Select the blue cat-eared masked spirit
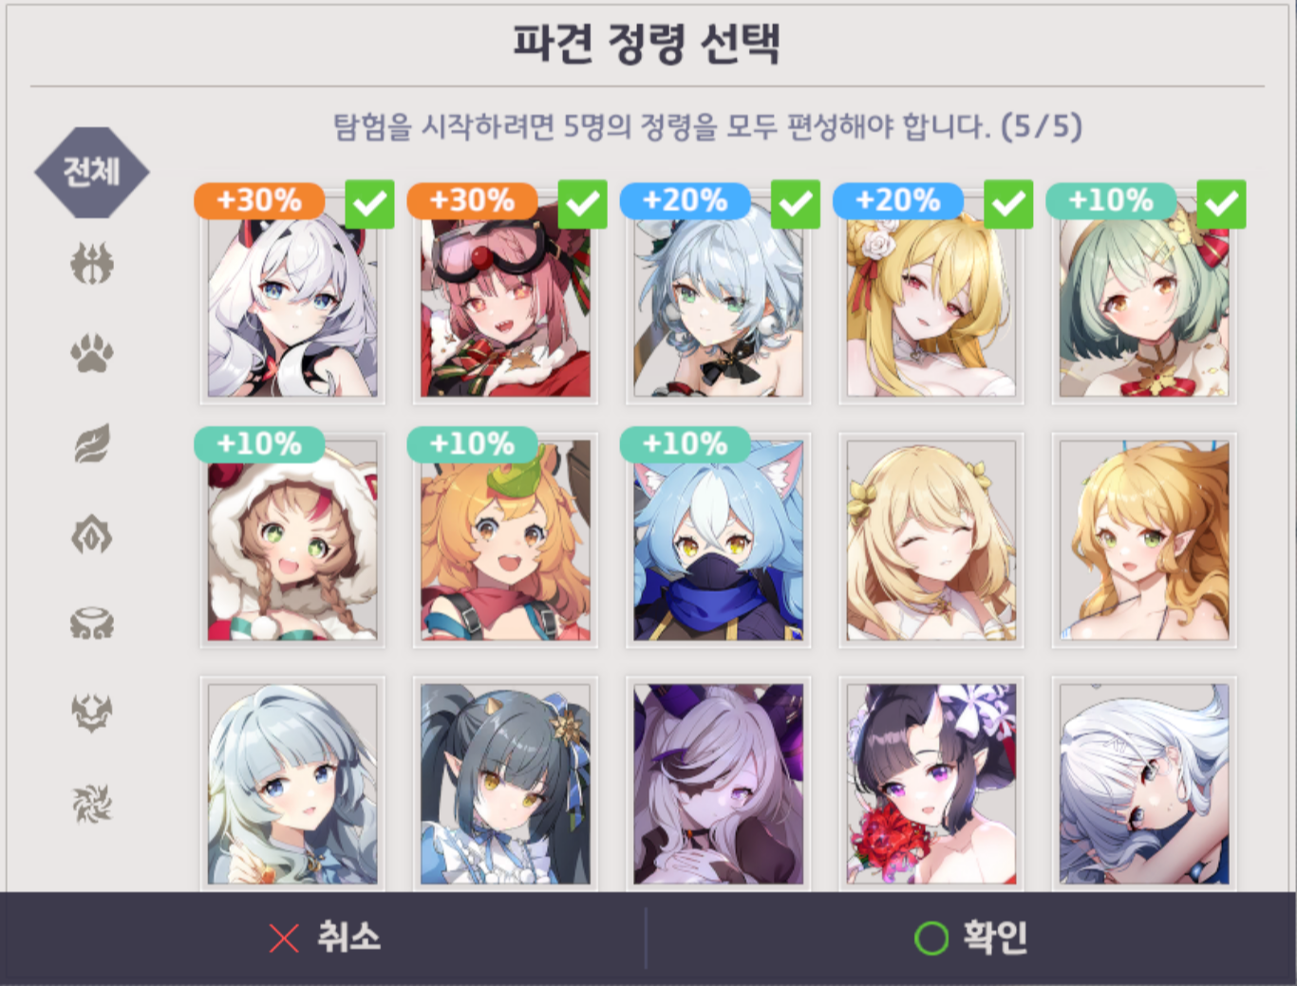 tap(718, 540)
